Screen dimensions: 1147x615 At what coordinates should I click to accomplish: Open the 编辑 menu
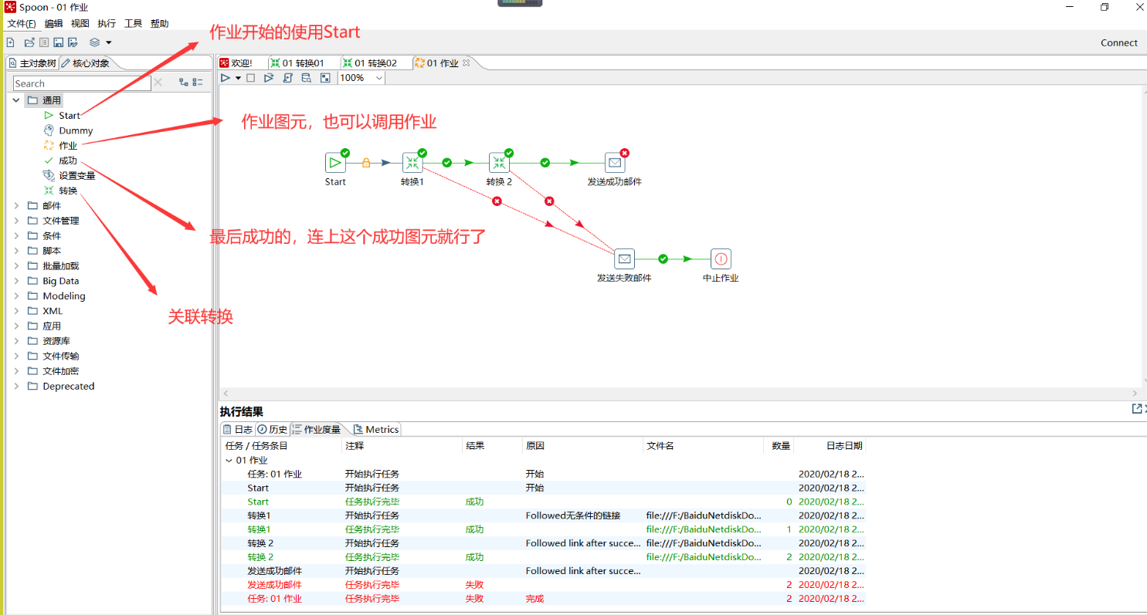click(x=53, y=24)
